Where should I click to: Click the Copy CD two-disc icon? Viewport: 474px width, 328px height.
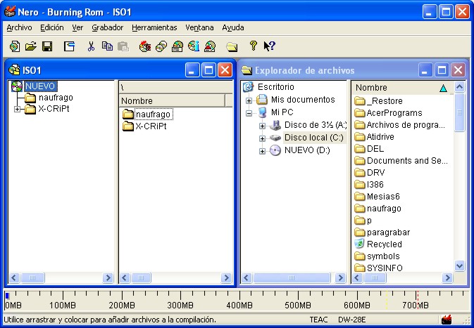click(x=161, y=46)
